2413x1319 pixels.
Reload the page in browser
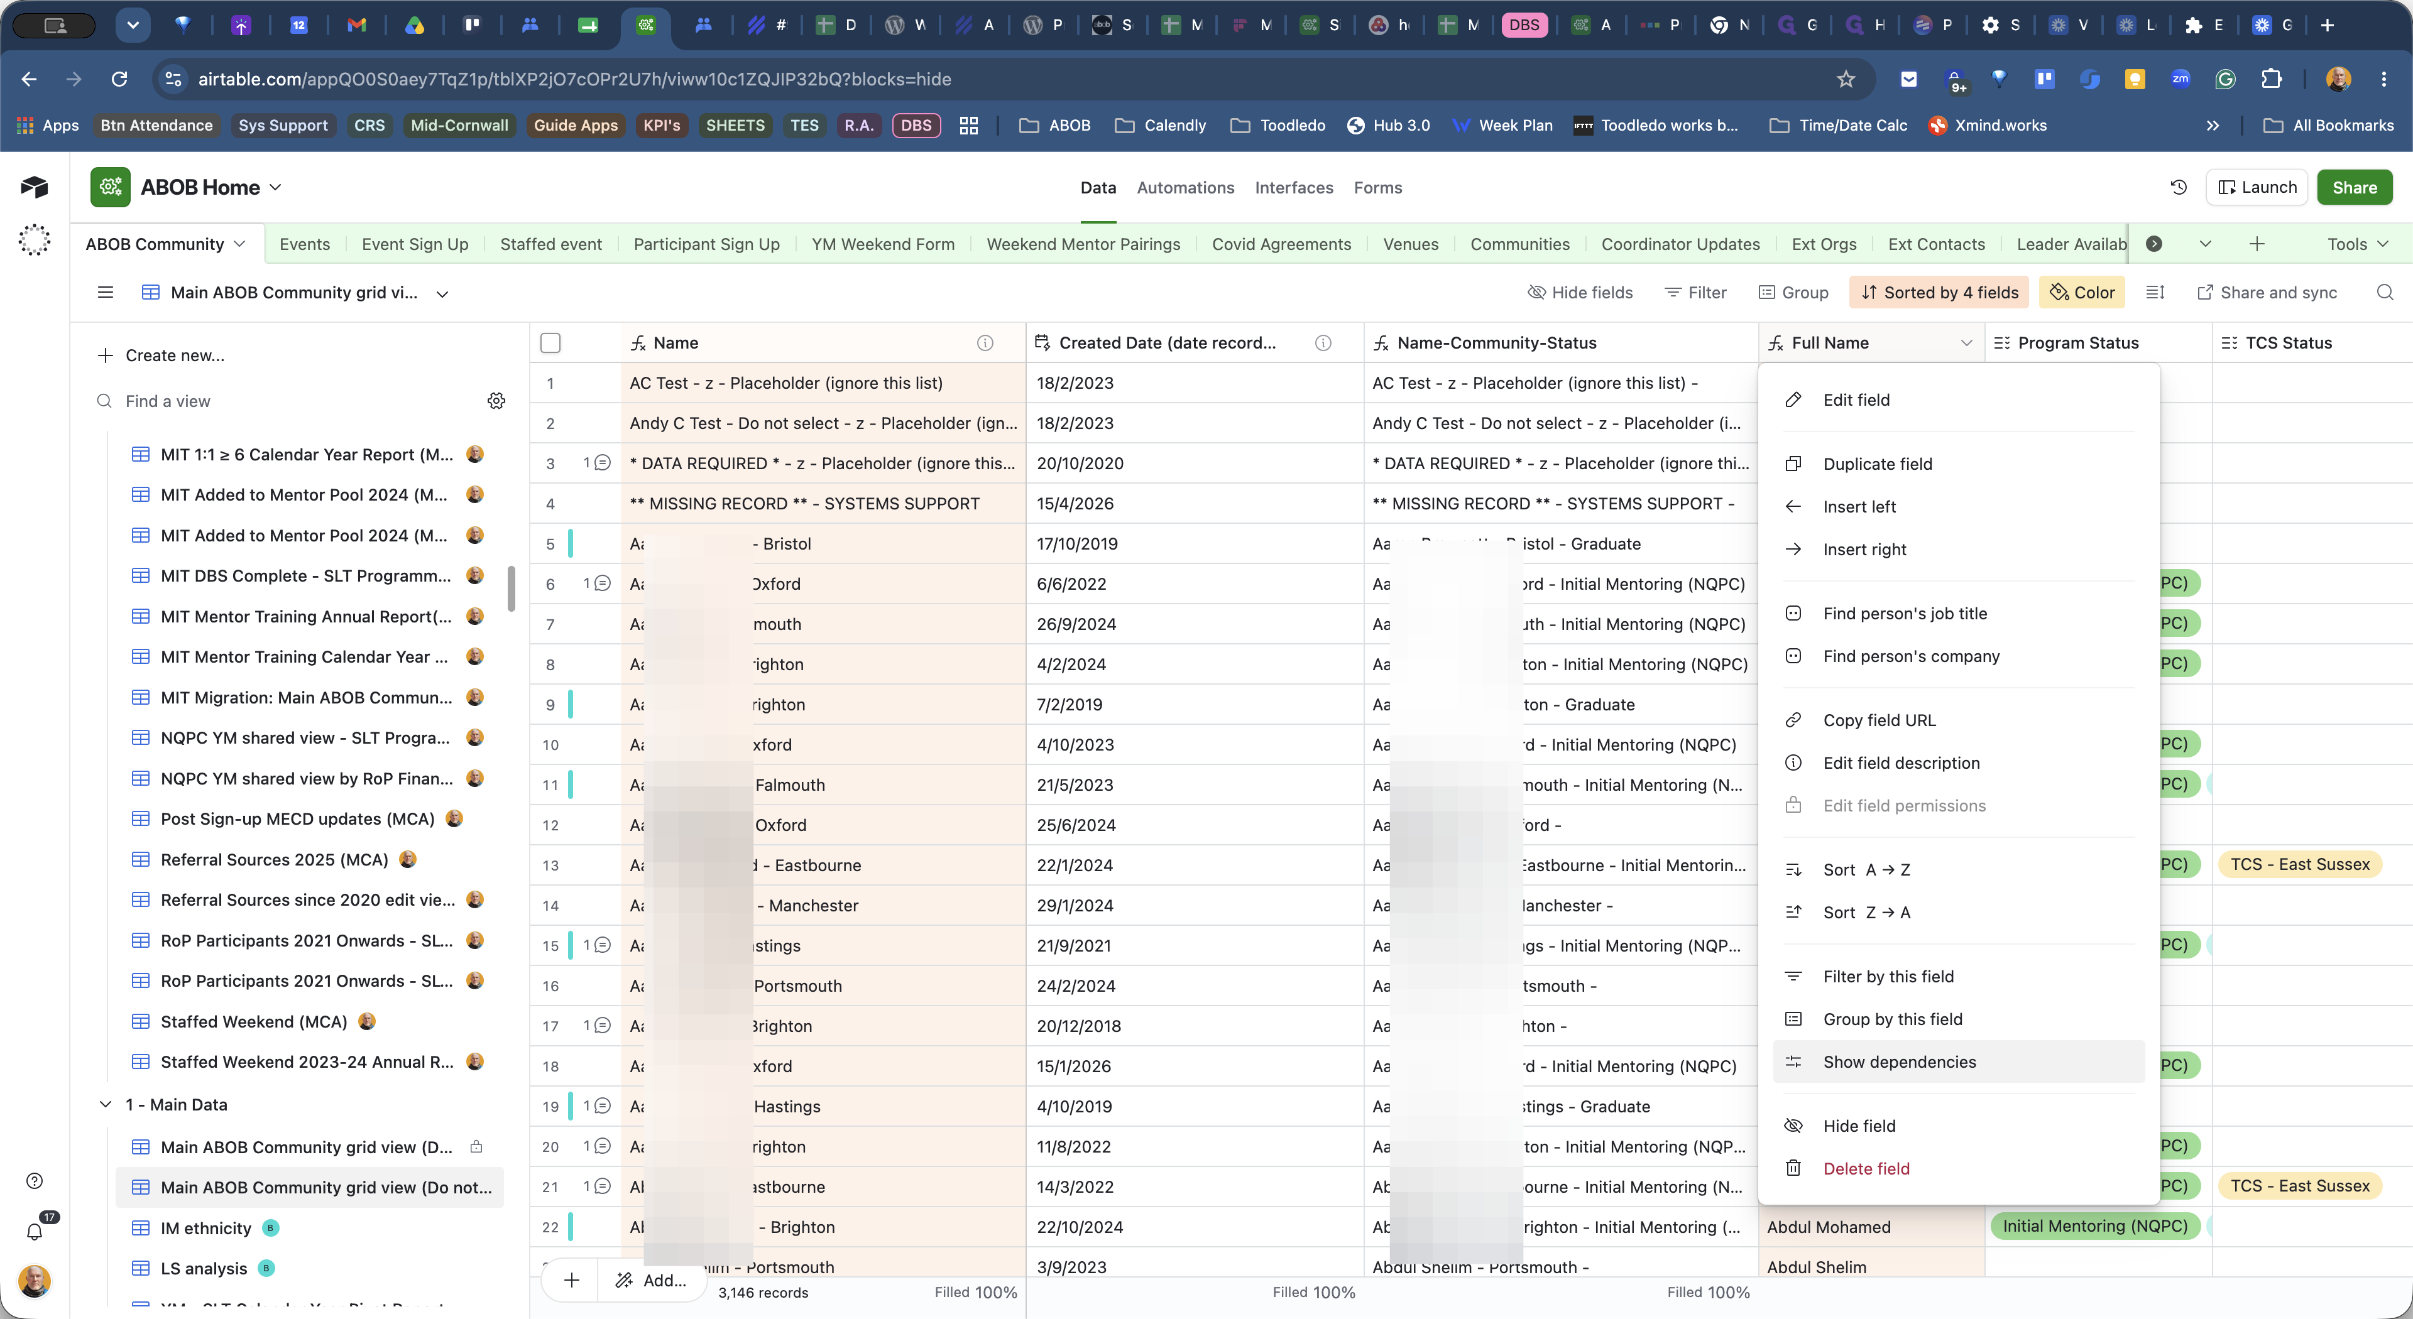pos(119,80)
